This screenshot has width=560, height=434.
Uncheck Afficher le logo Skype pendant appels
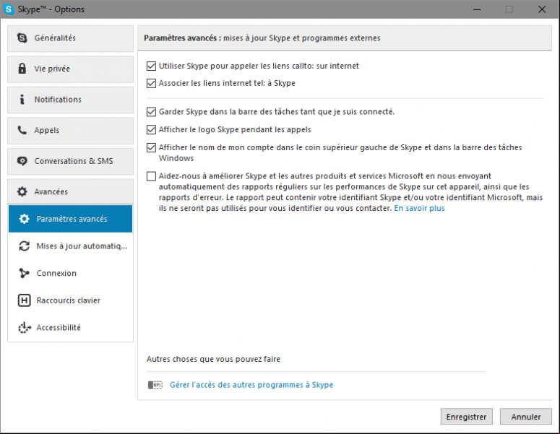[x=151, y=129]
